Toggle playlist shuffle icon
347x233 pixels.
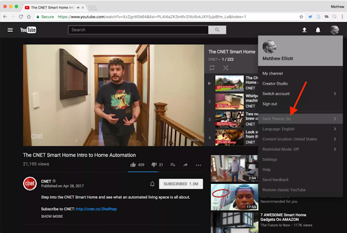(226, 68)
